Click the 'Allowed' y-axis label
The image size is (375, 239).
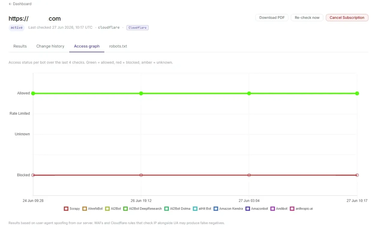coord(23,93)
